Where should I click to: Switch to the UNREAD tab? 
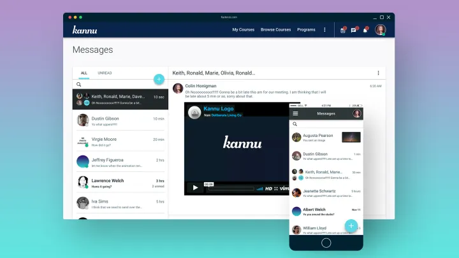coord(105,73)
